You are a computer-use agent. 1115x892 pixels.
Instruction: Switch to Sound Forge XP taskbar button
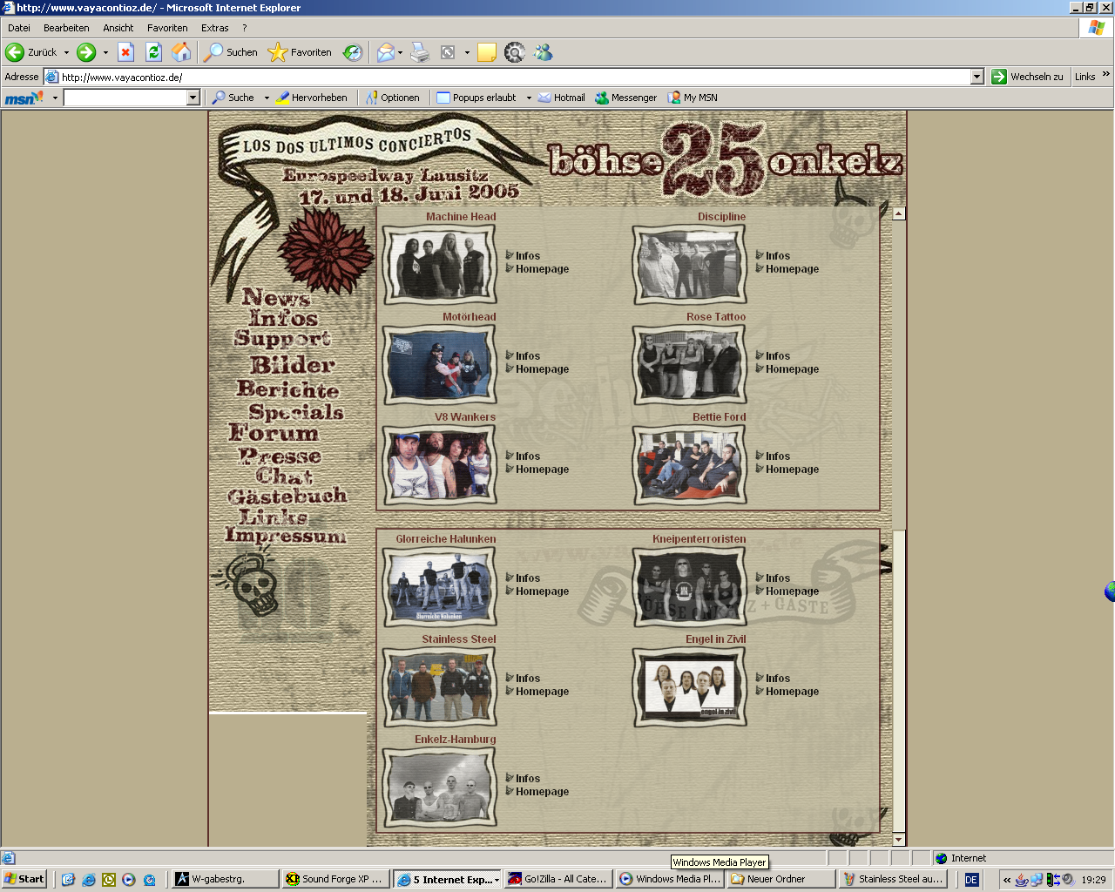334,879
